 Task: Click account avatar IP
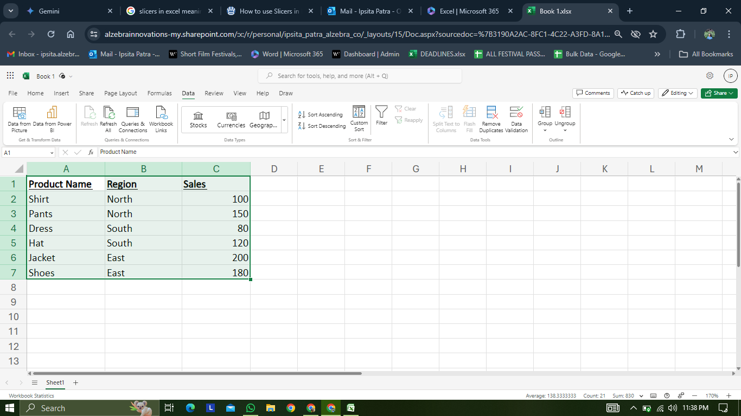pos(730,76)
